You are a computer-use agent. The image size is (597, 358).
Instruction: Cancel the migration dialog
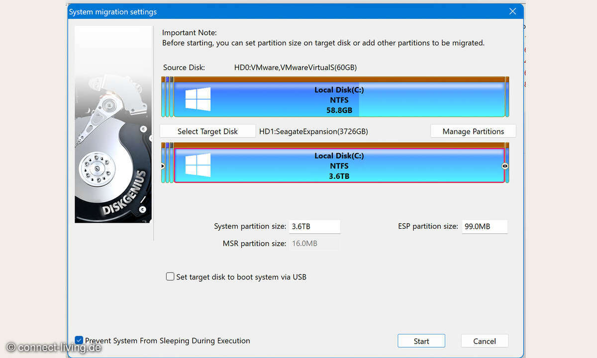point(485,341)
